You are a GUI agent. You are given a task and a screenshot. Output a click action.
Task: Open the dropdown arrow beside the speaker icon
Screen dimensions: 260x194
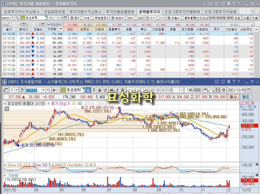(x=59, y=90)
